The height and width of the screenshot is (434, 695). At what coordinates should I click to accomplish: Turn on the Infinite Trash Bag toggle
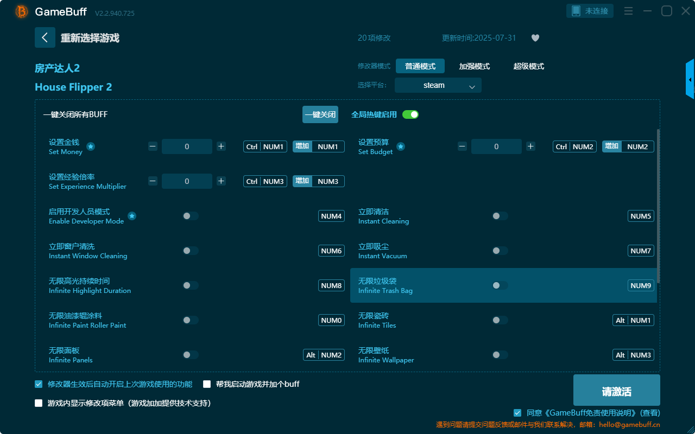pyautogui.click(x=500, y=285)
